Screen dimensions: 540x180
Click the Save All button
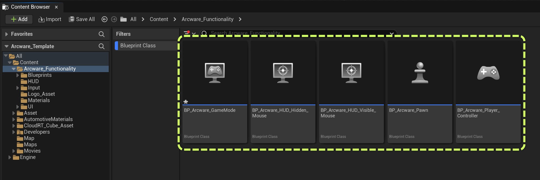point(82,19)
